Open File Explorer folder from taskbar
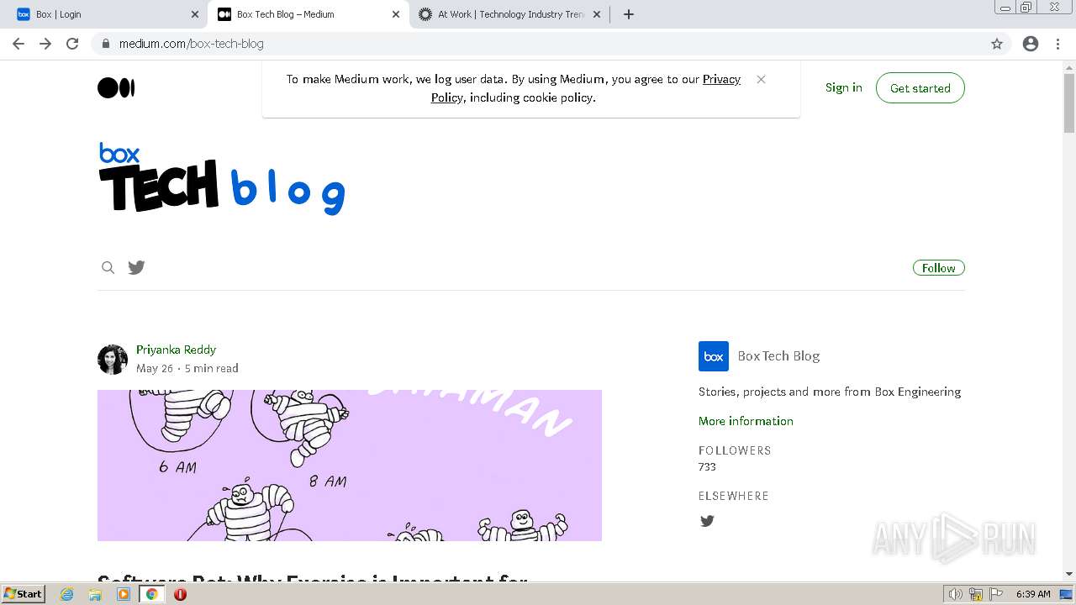1076x605 pixels. click(95, 594)
